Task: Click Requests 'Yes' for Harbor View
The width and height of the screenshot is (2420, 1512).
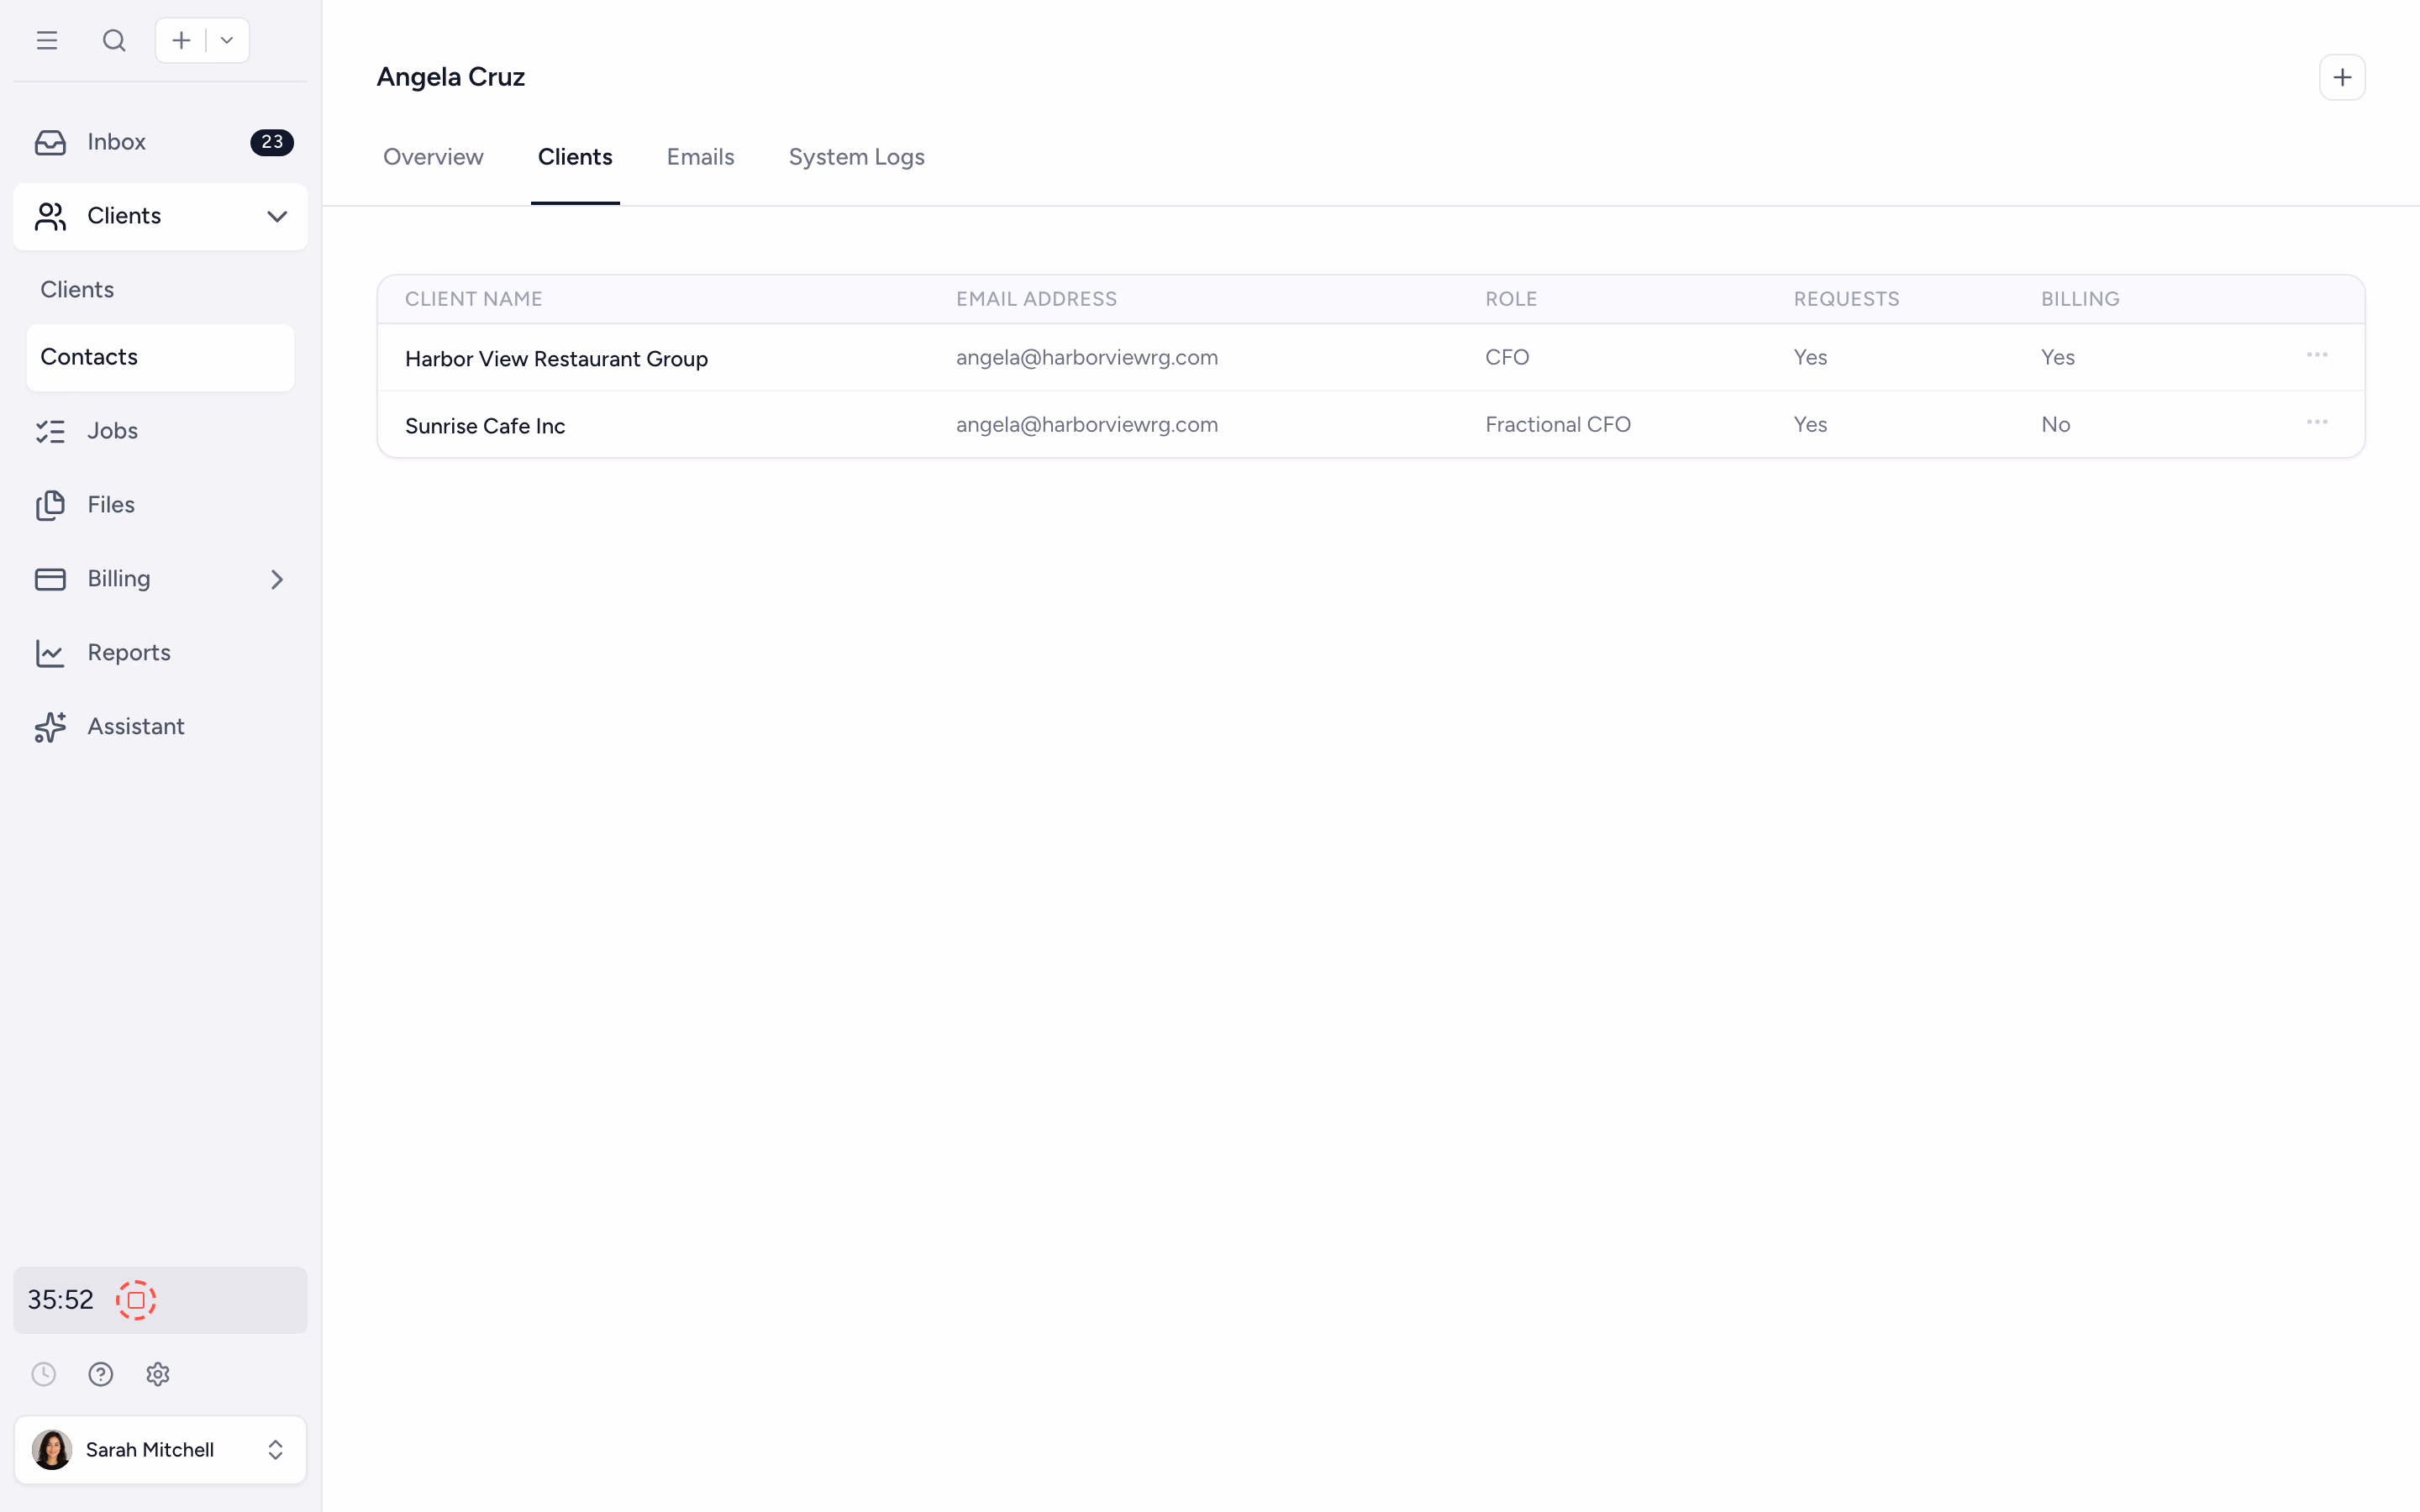Action: [x=1810, y=358]
